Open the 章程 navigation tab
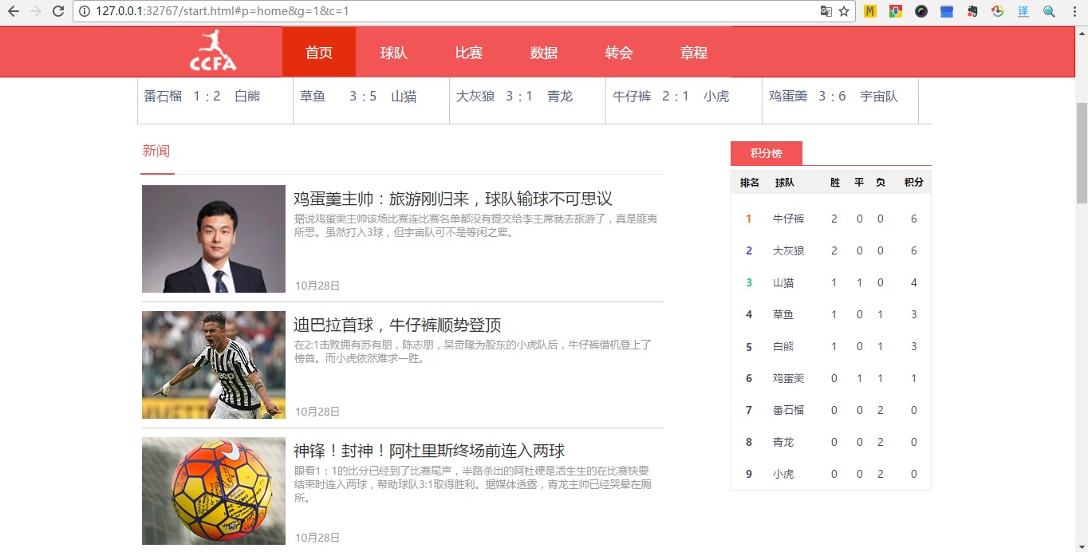 pos(694,53)
